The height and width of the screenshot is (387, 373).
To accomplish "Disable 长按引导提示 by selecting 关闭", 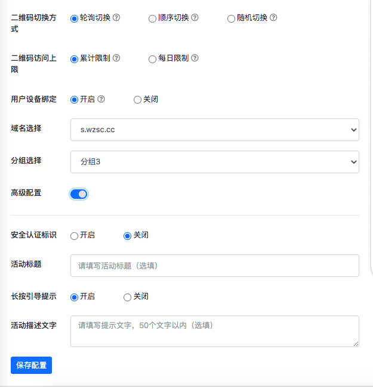I will pyautogui.click(x=127, y=297).
